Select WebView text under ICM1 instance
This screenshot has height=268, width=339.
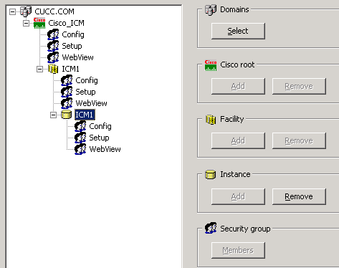105,149
